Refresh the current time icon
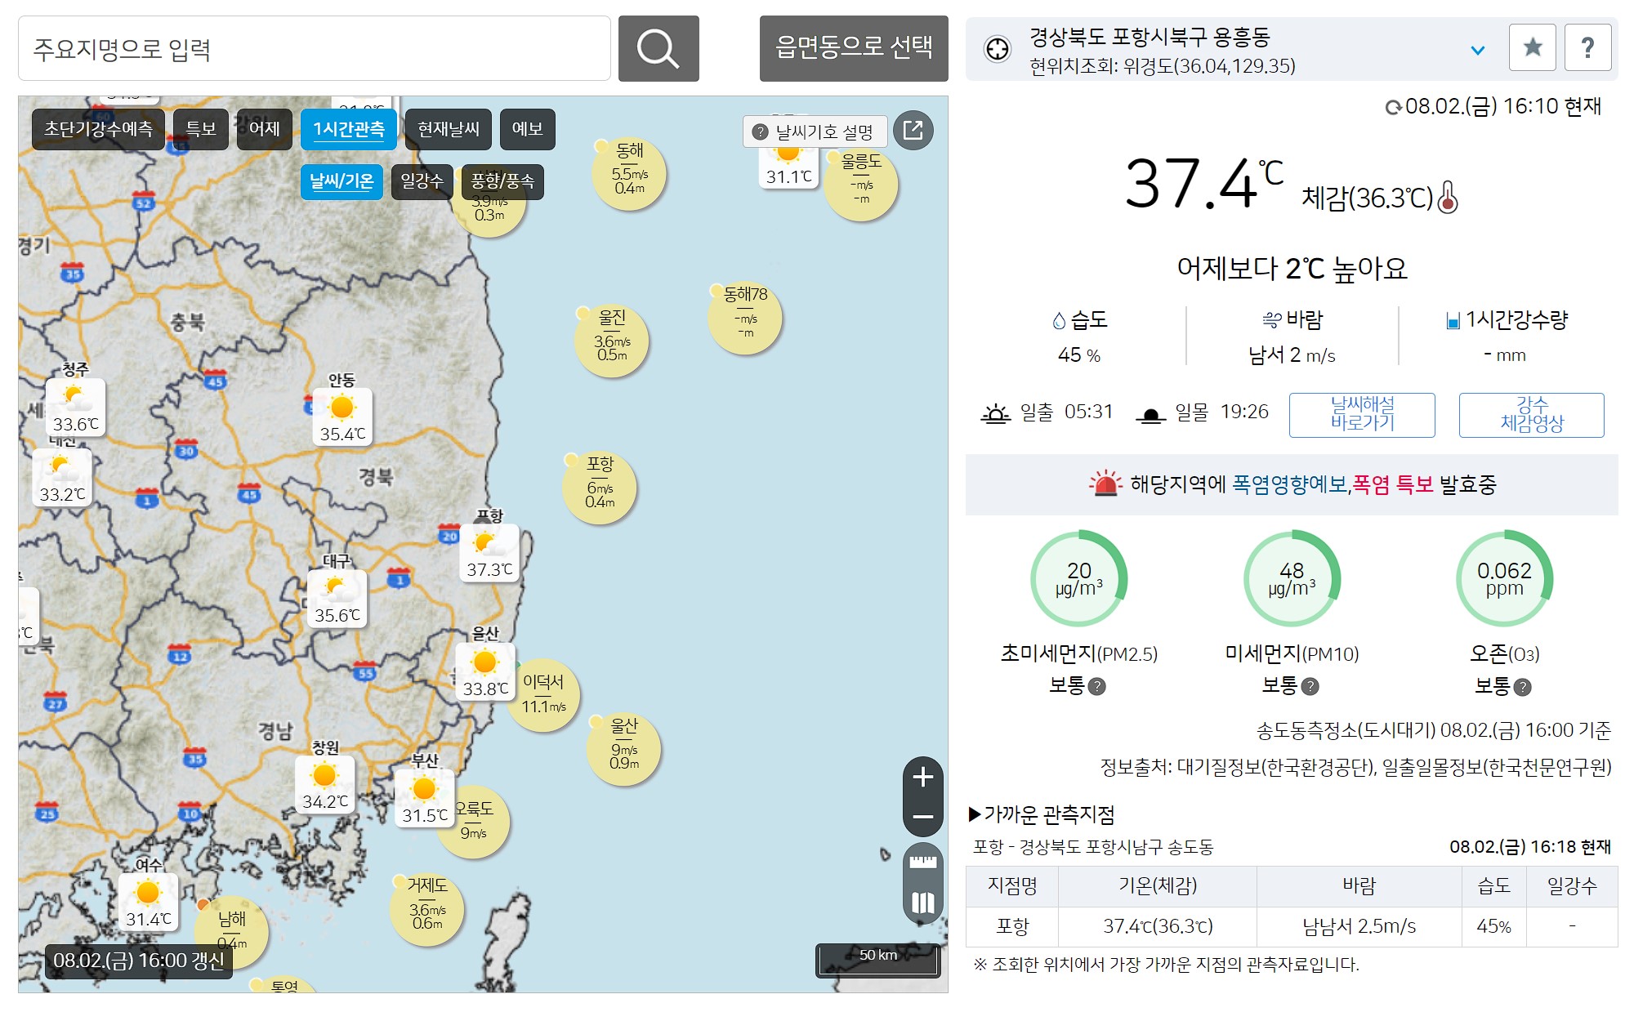 [1392, 108]
